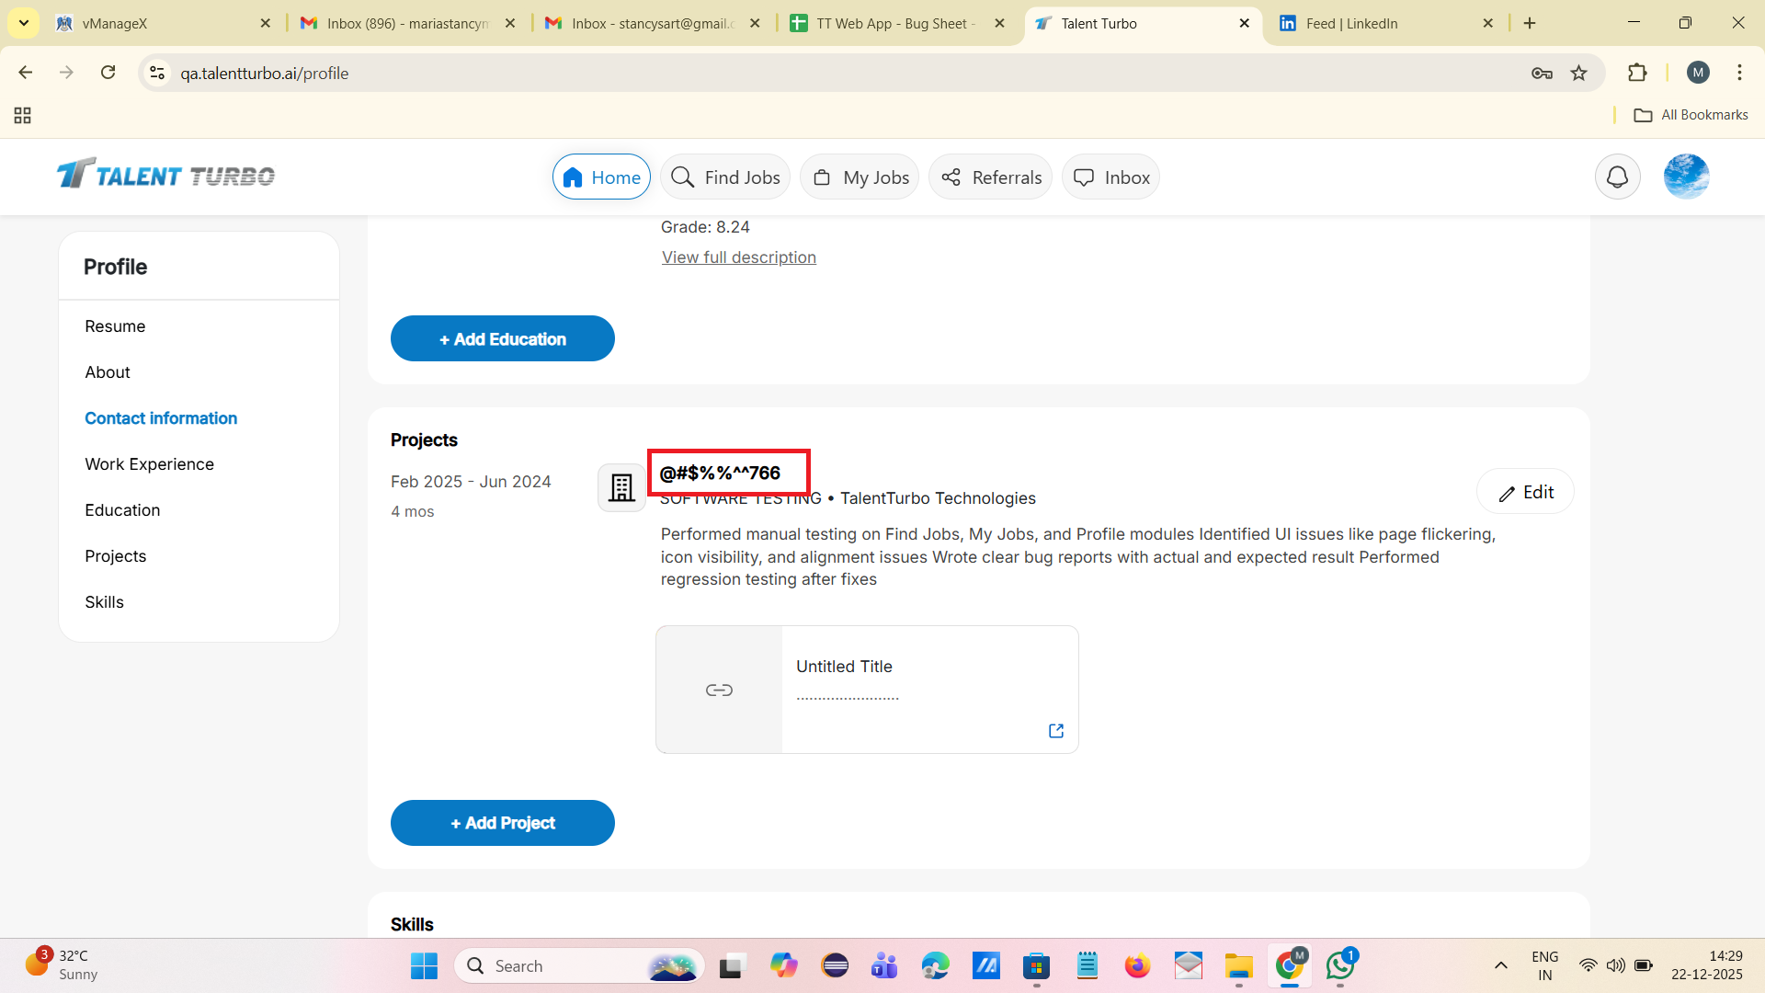Open external link icon on Untitled Title card
The width and height of the screenshot is (1765, 993).
click(1056, 731)
